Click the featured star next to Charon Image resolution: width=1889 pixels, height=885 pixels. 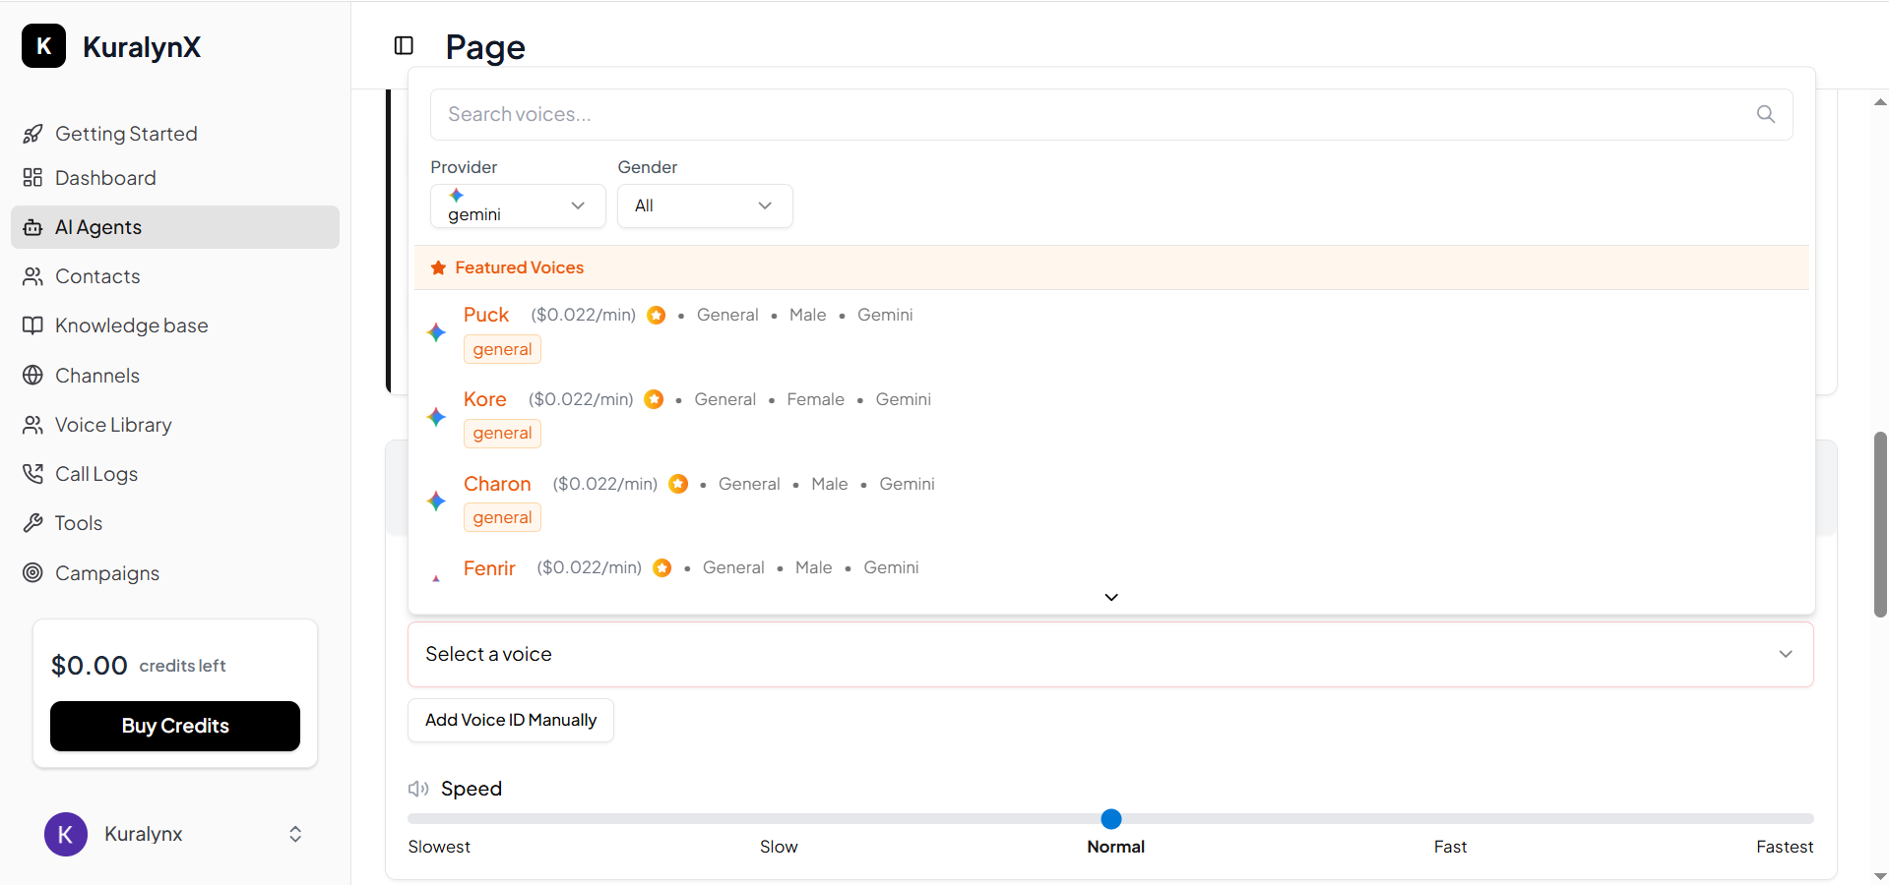point(677,484)
